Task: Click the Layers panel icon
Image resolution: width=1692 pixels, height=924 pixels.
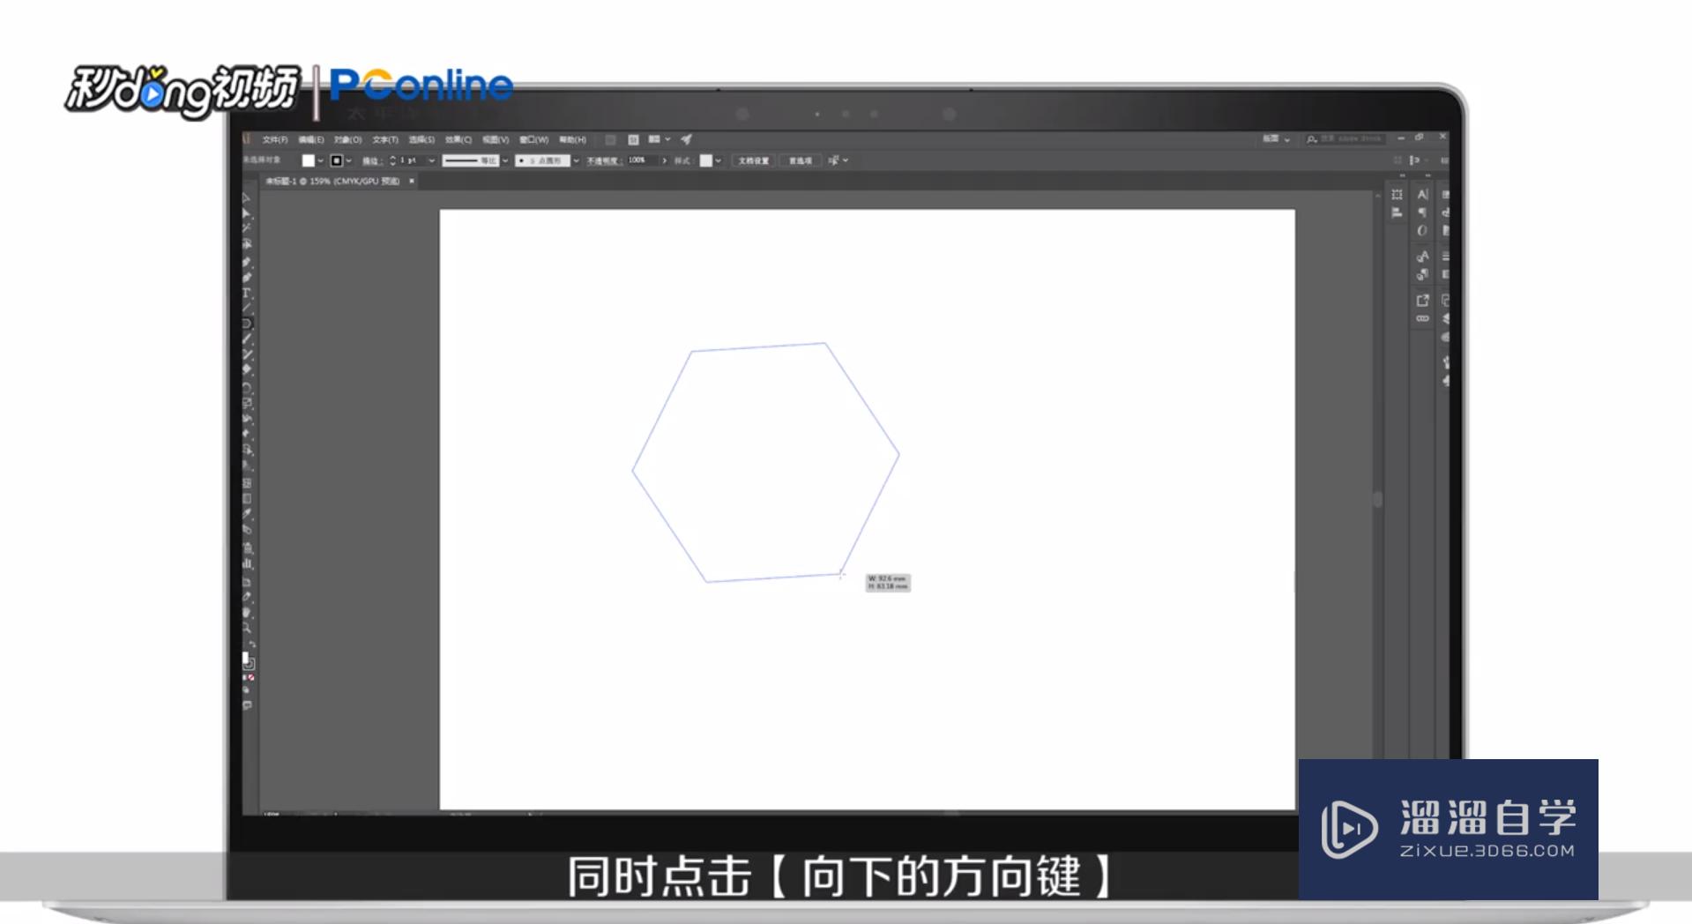Action: (x=1445, y=318)
